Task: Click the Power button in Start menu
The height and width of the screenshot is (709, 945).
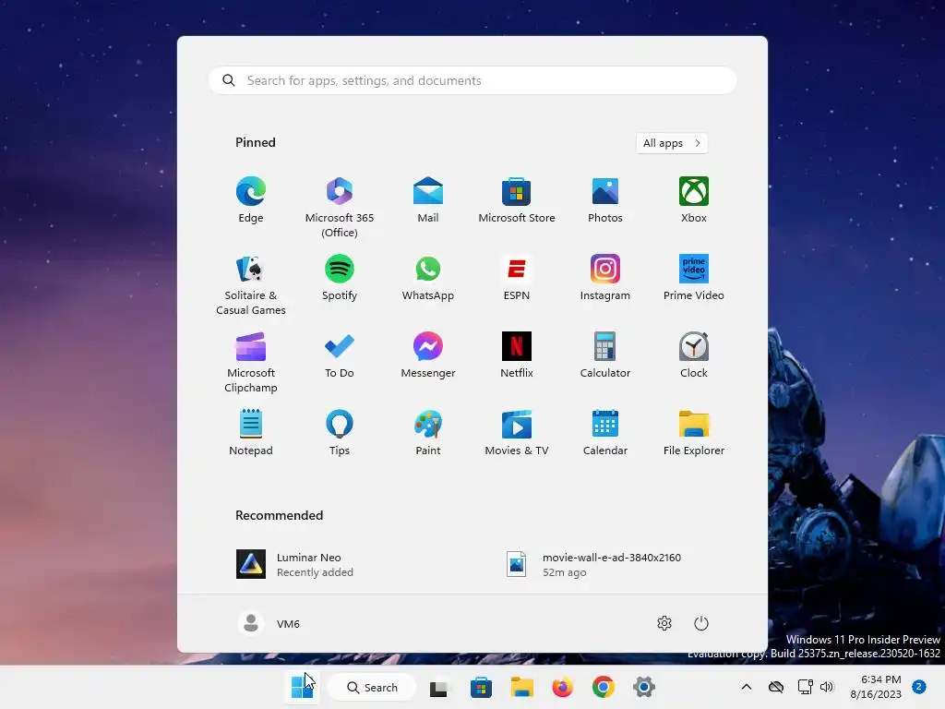Action: point(701,623)
